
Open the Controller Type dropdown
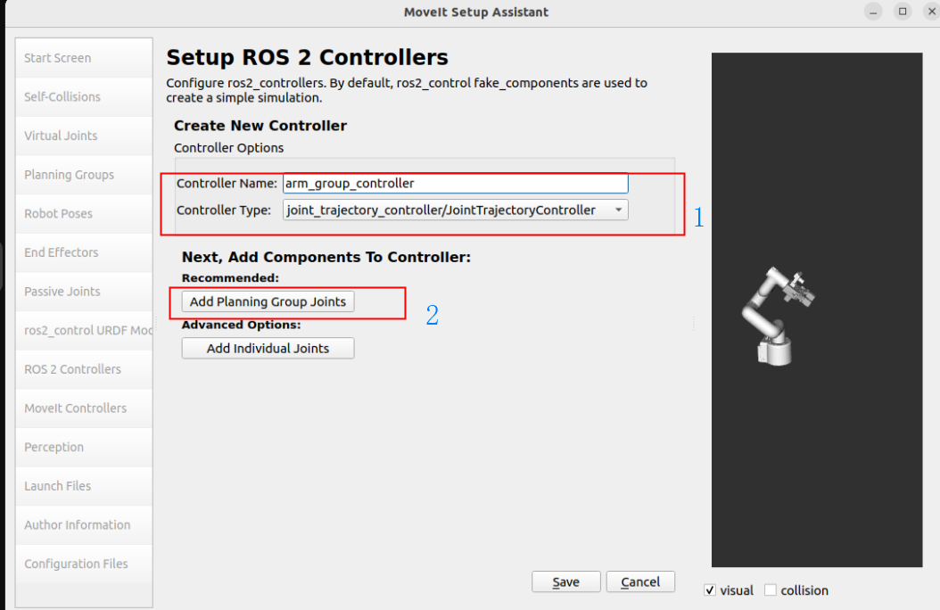[456, 210]
